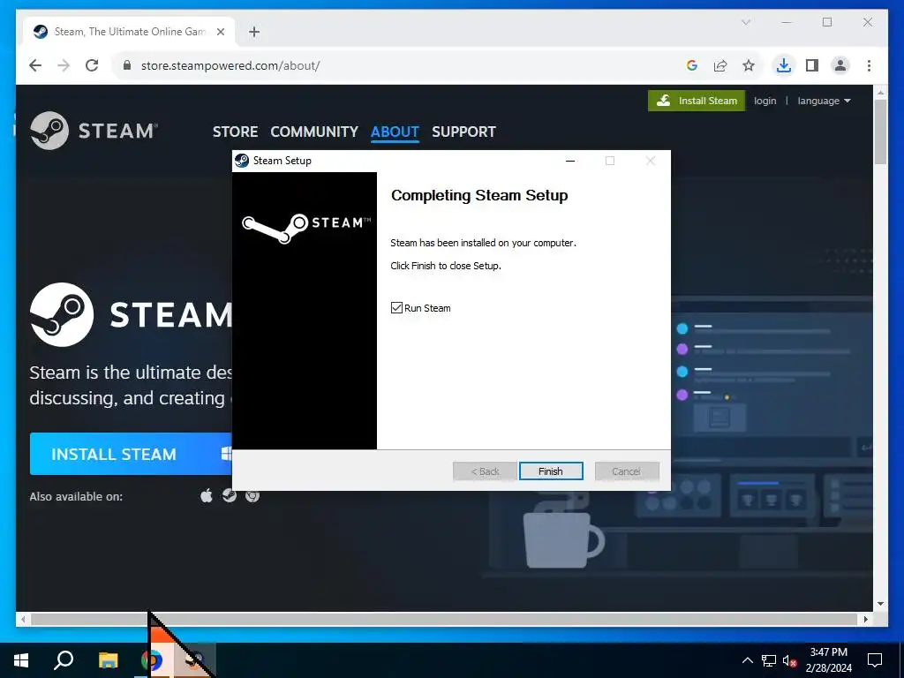
Task: Select Chrome OS platform icon
Action: click(252, 495)
